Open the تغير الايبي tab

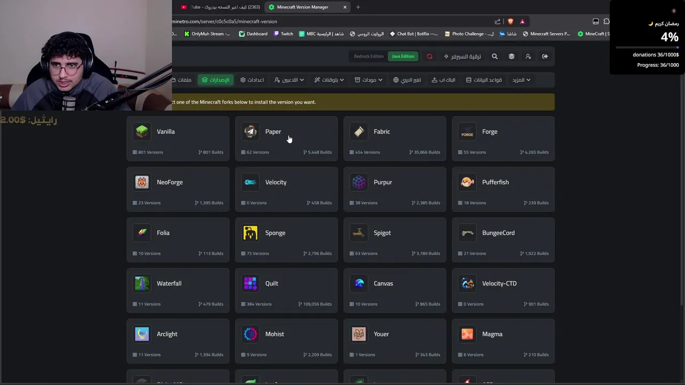[x=407, y=80]
